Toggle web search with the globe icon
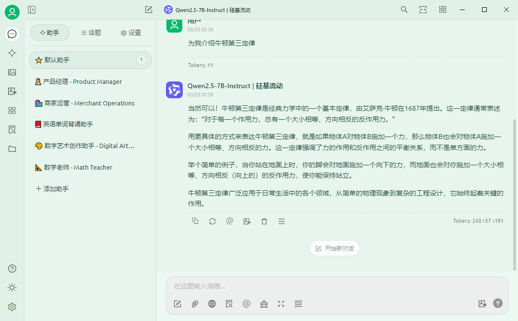The image size is (518, 321). [x=212, y=304]
